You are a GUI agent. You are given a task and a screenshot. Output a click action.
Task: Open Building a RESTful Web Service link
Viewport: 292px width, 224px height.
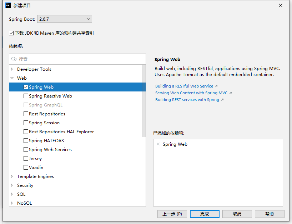184,86
